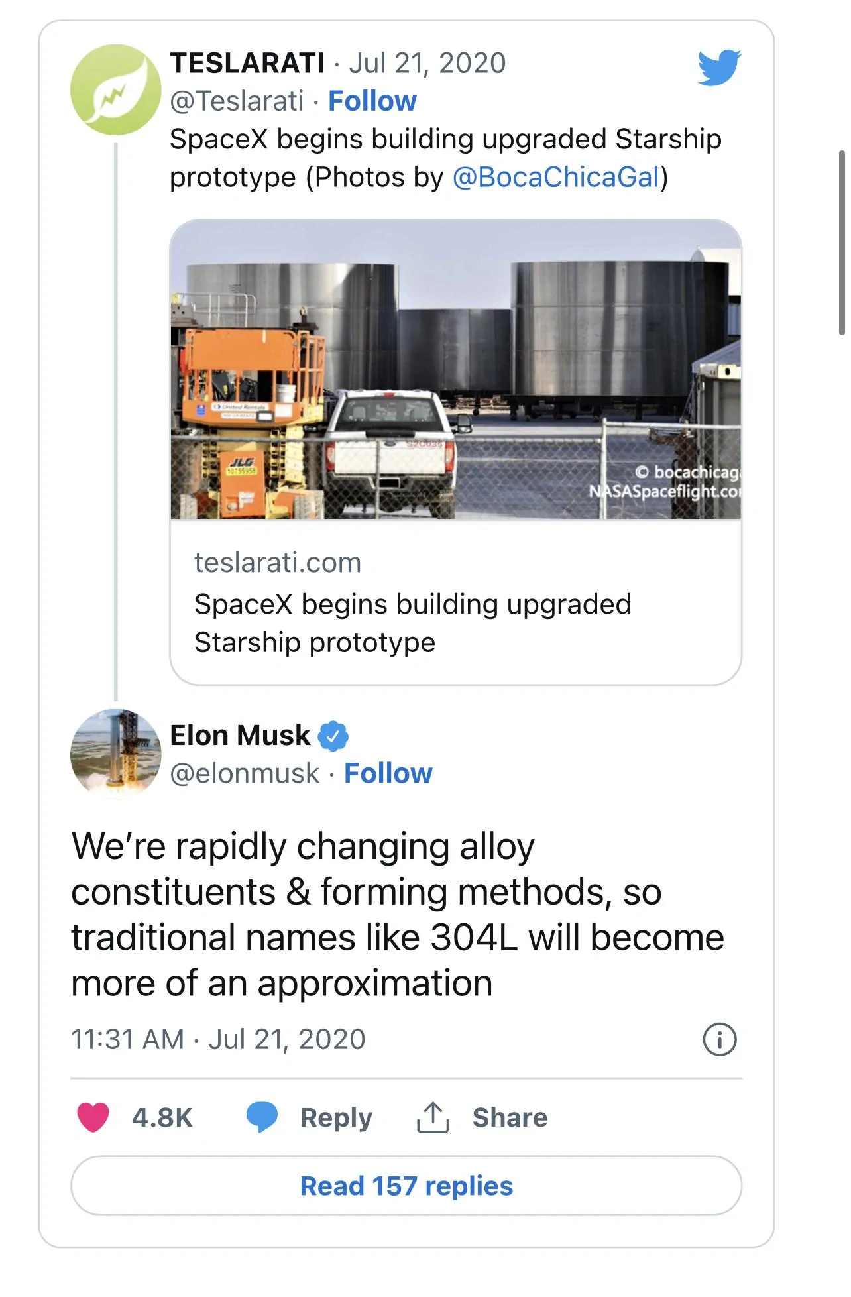Viewport: 851px width, 1297px height.
Task: Follow the elonmusk account
Action: pos(388,773)
